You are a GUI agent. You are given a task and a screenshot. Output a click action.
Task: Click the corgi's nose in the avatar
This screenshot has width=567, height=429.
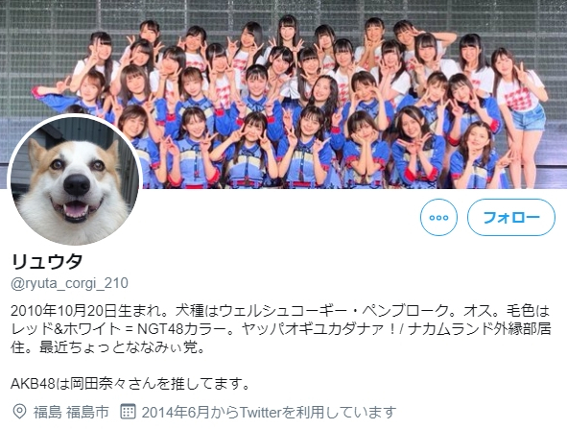tap(77, 184)
